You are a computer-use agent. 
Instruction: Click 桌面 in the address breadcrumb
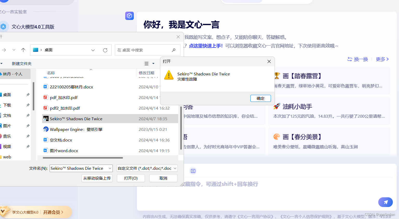pos(49,50)
